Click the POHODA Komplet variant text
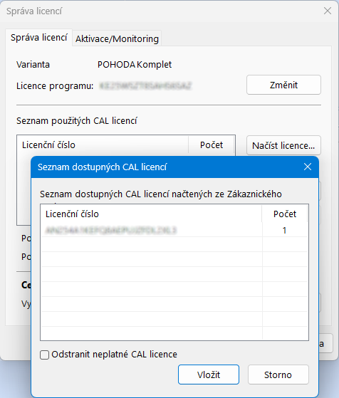The width and height of the screenshot is (339, 398). [135, 65]
